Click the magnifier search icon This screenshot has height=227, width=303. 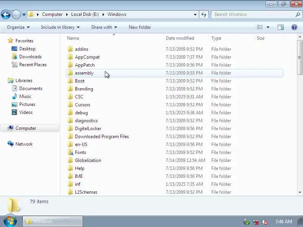pos(298,14)
